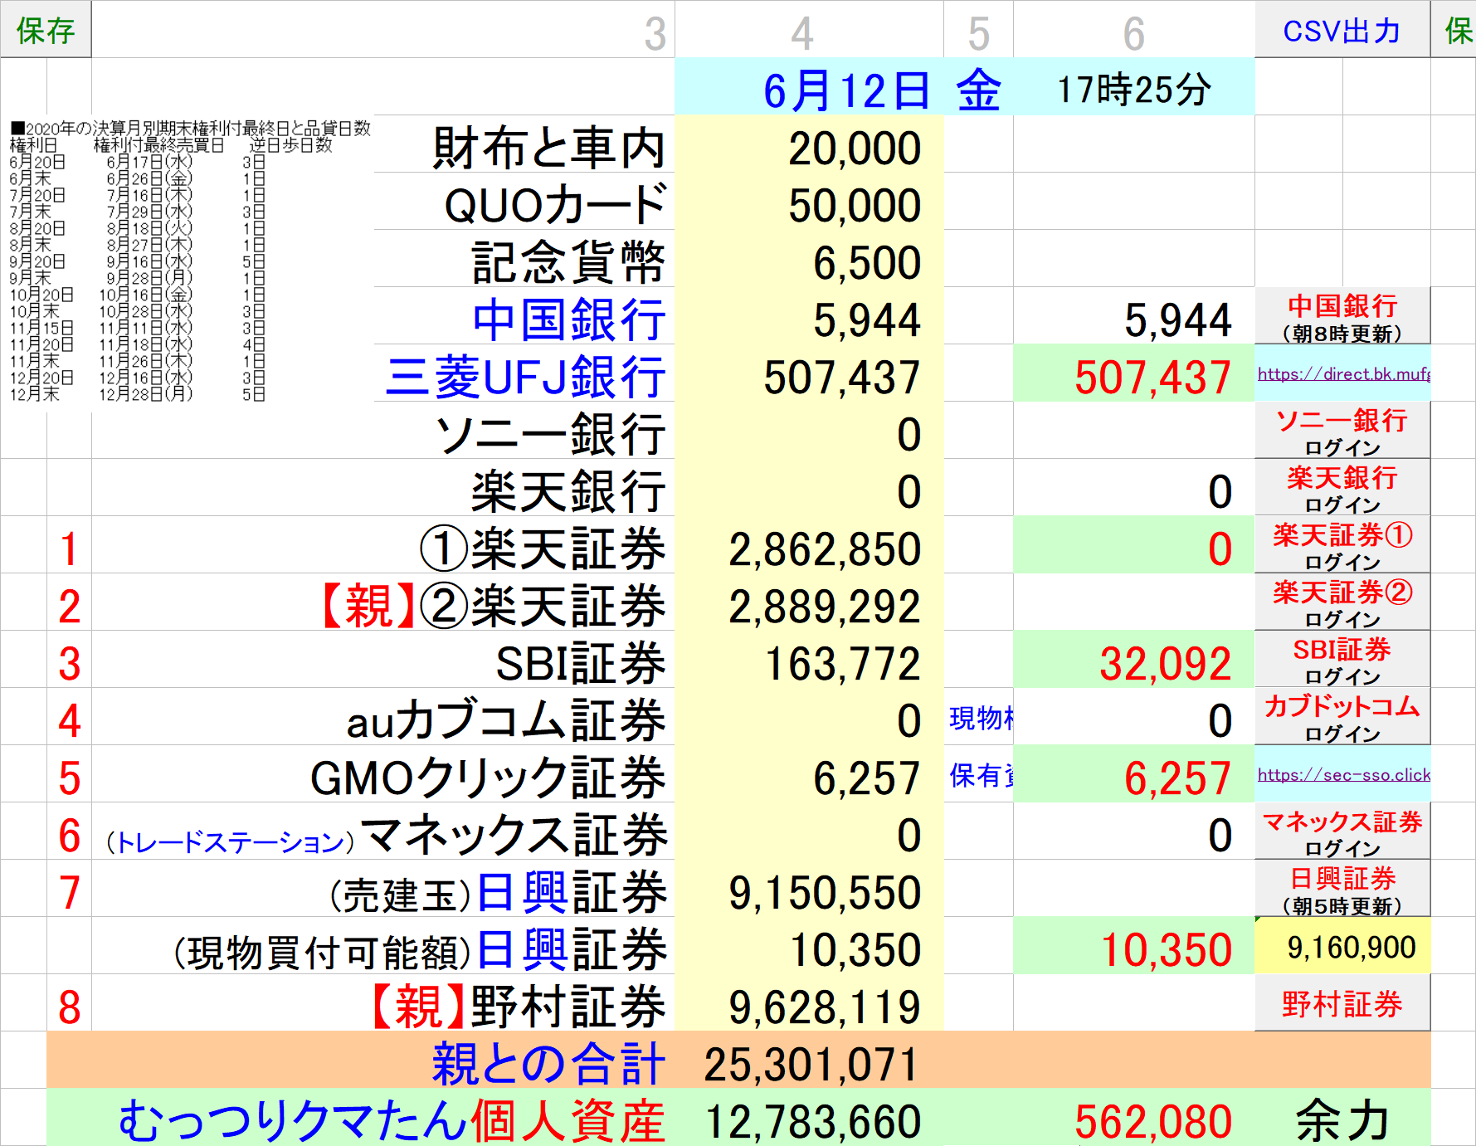Select the red 507,437 cell
Image resolution: width=1476 pixels, height=1146 pixels.
[x=1133, y=373]
